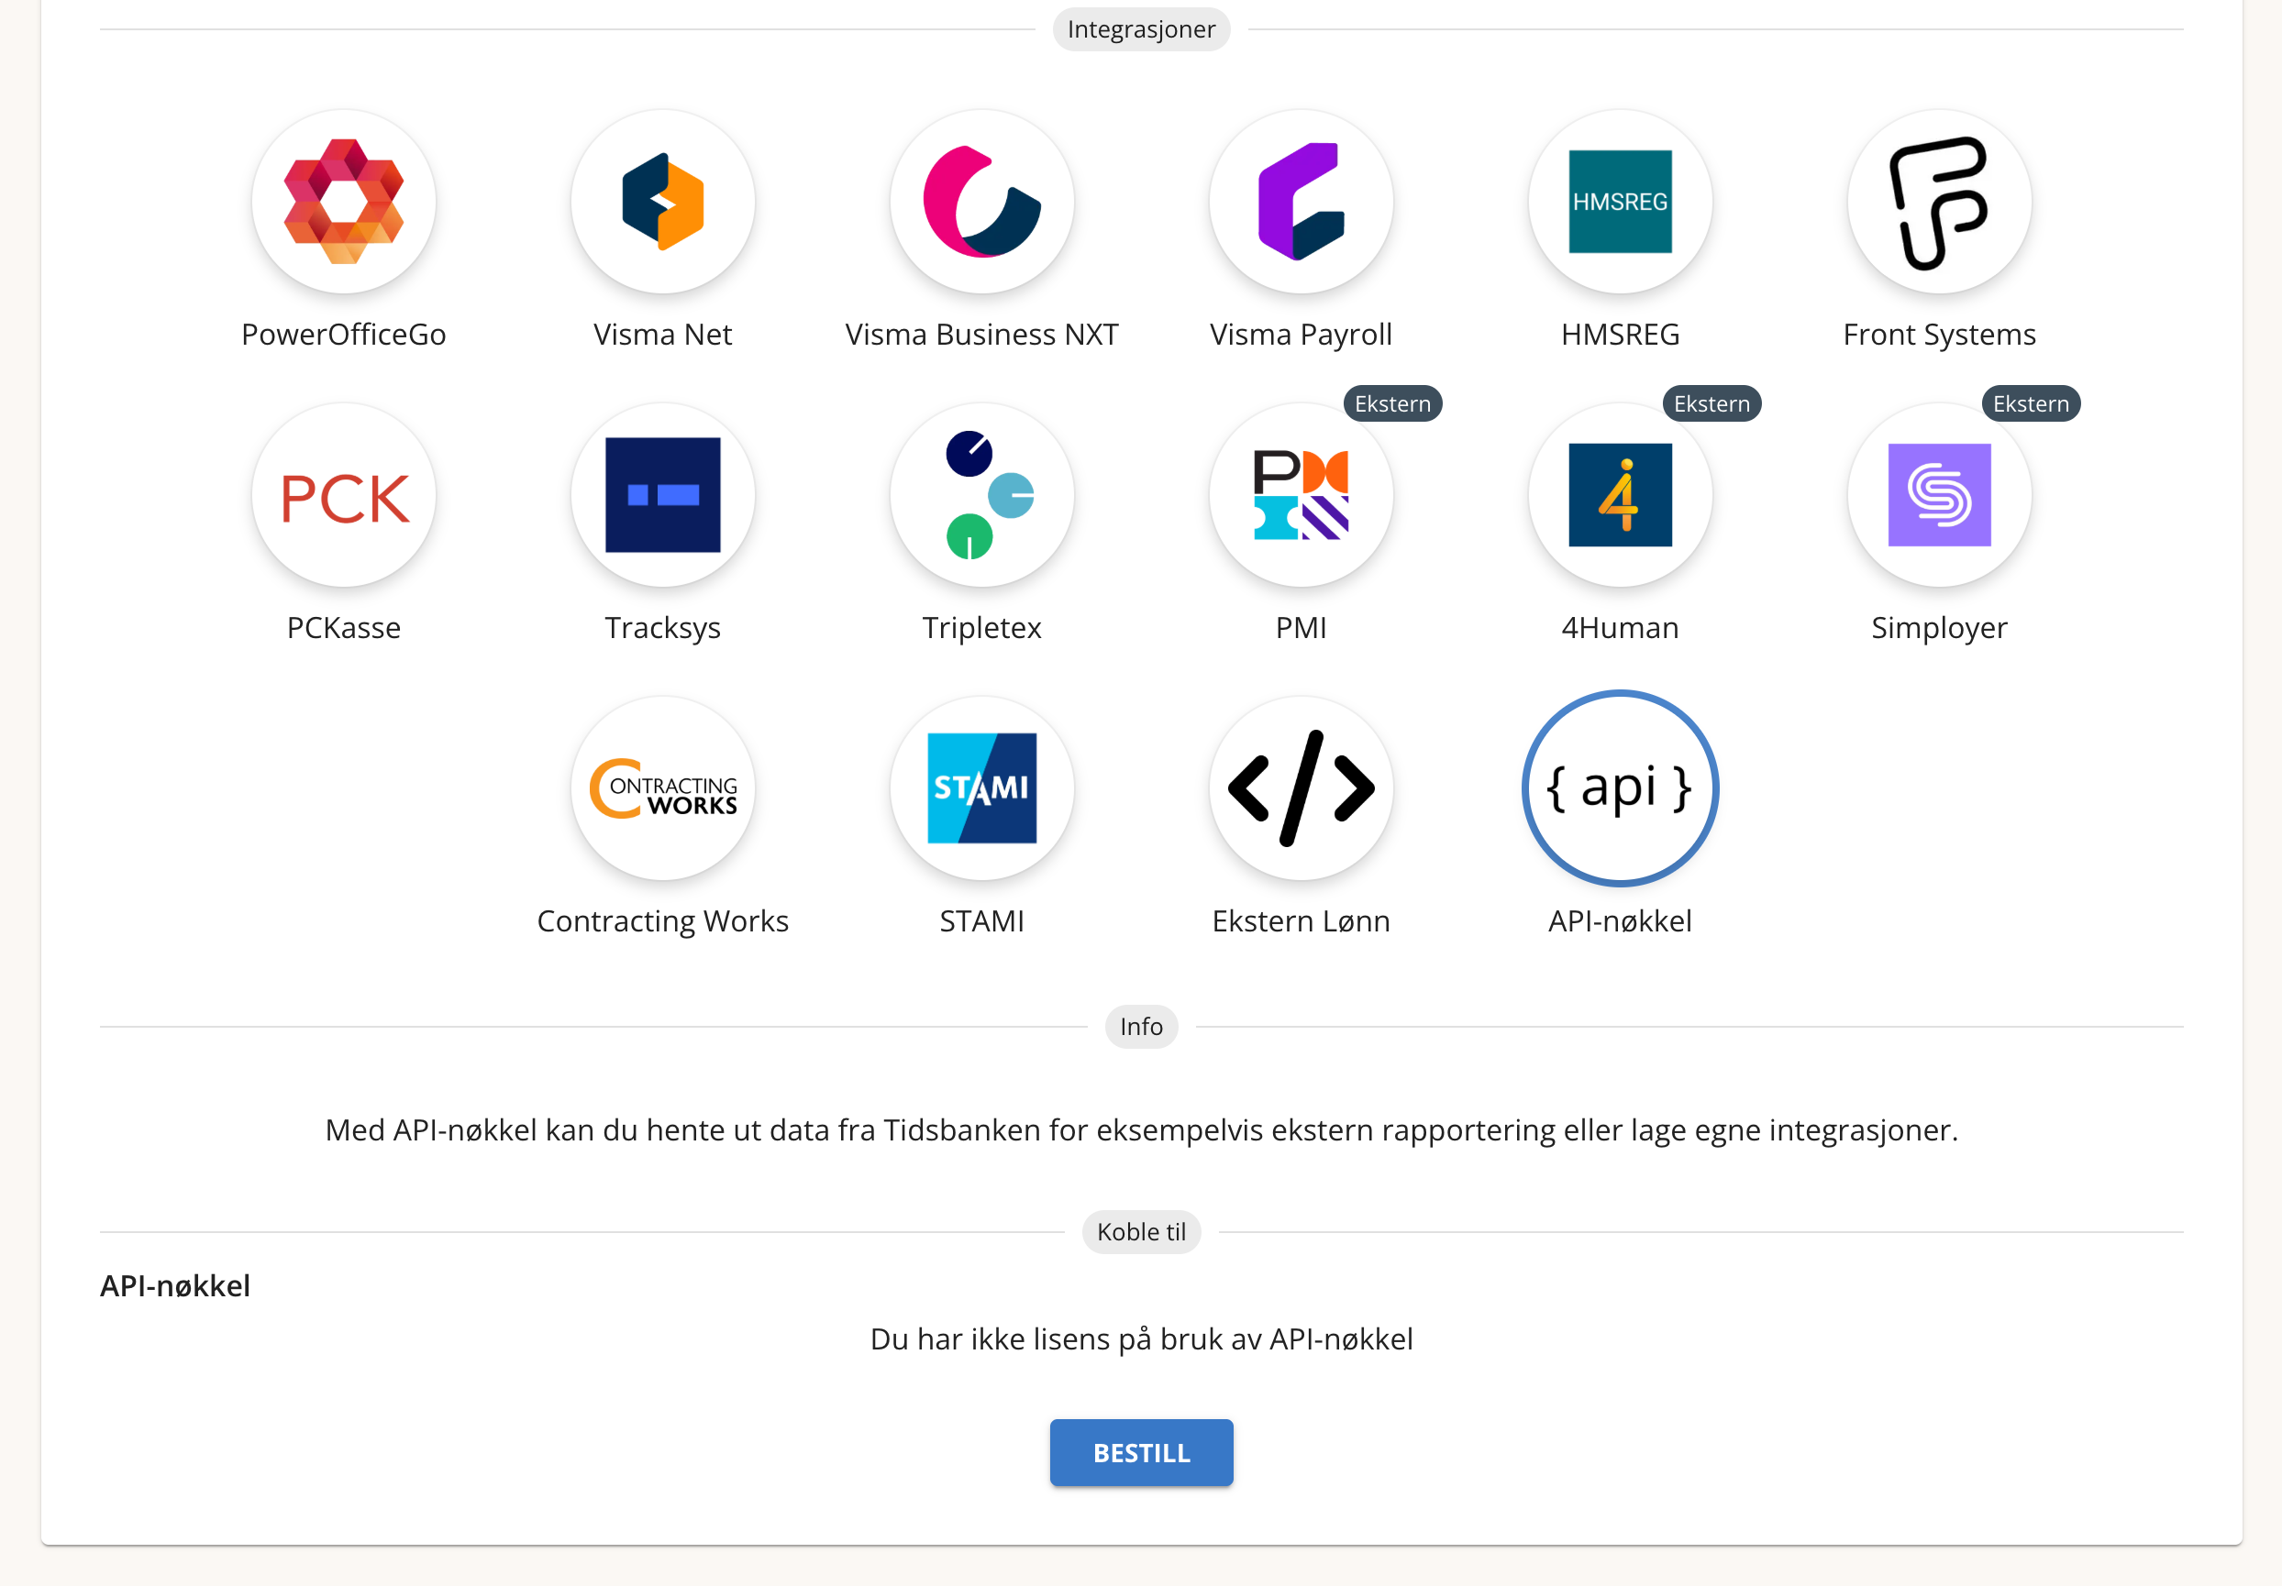Click the Ekstern badge on 4Human
The image size is (2282, 1586).
tap(1711, 403)
